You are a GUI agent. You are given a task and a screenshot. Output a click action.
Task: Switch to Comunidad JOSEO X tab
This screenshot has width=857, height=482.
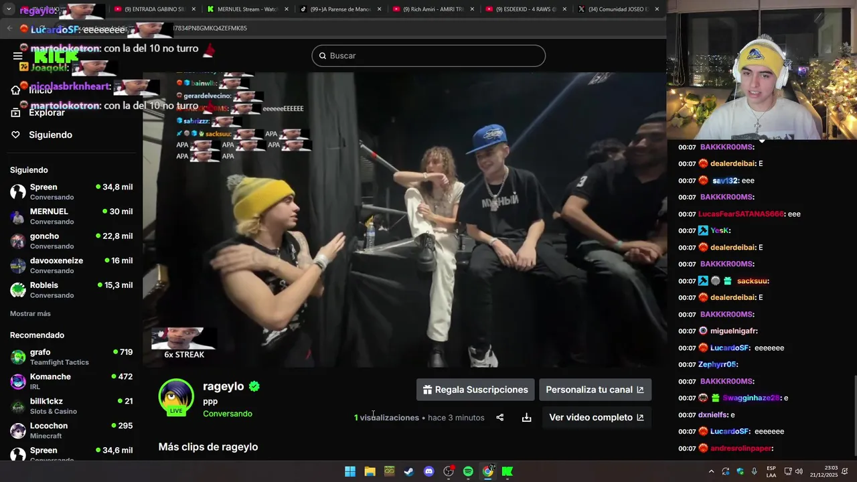pyautogui.click(x=619, y=9)
